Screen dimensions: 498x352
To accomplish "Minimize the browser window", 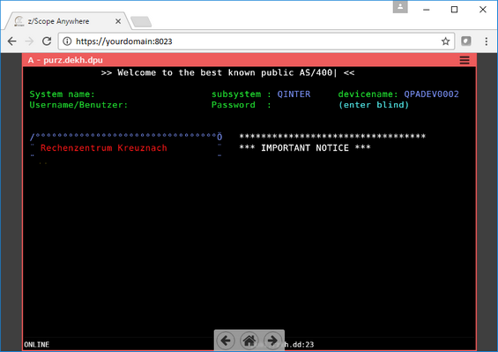I will [427, 10].
